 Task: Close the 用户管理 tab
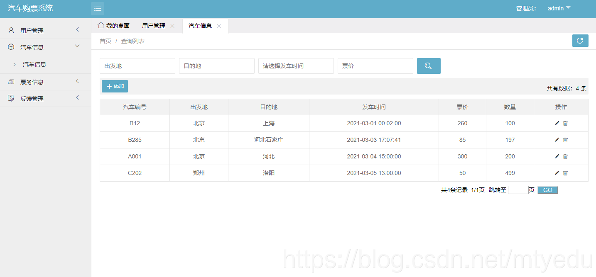coord(172,26)
